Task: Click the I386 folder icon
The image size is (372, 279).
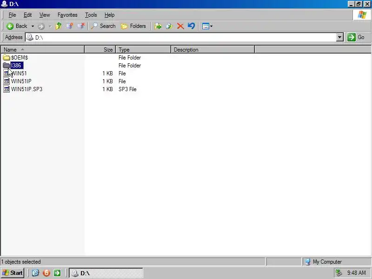Action: point(7,65)
